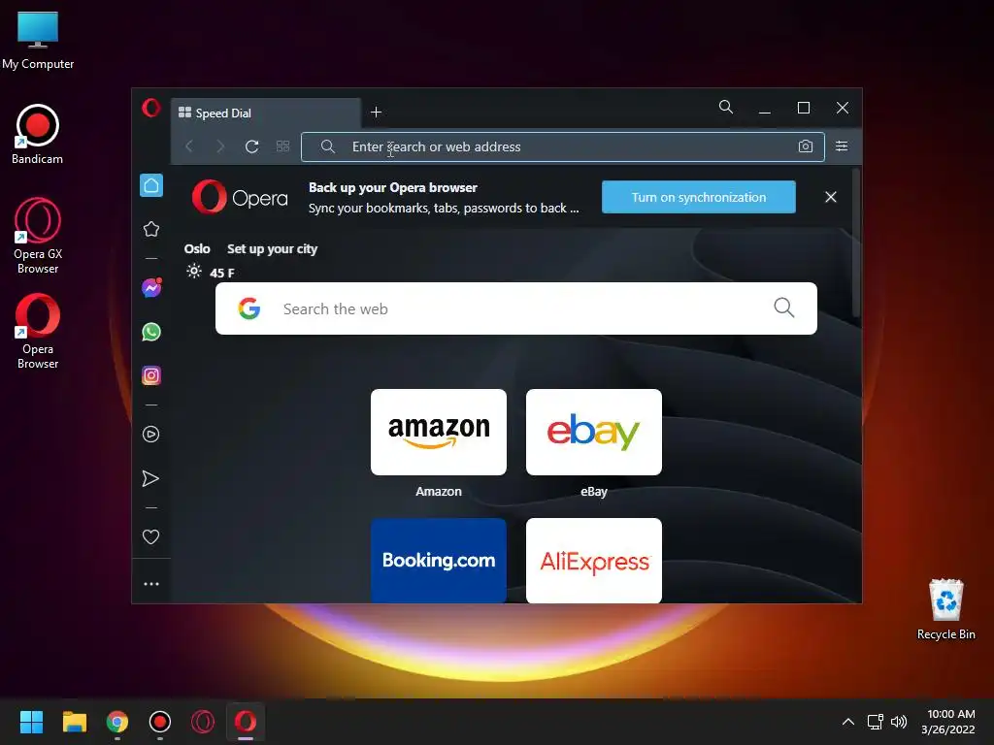
Task: Take a snapshot with the camera icon
Action: click(x=805, y=146)
